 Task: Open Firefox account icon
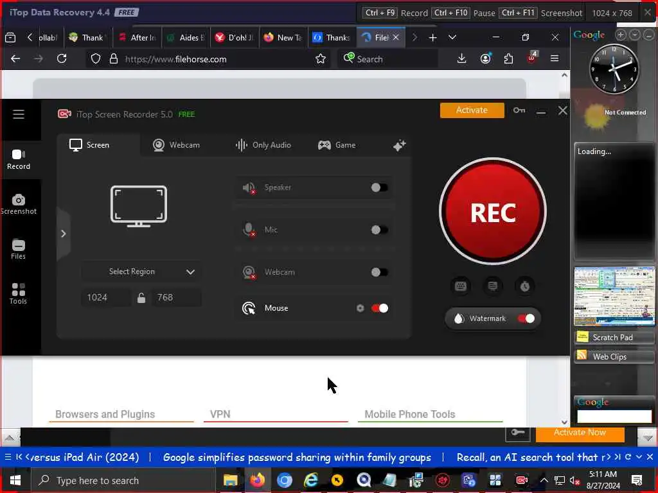486,58
